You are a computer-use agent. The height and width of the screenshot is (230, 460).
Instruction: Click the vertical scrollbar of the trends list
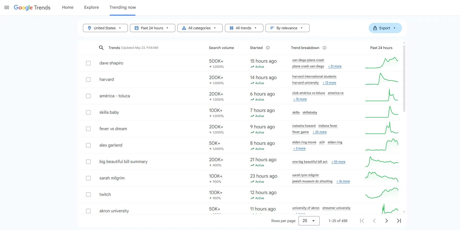404,78
